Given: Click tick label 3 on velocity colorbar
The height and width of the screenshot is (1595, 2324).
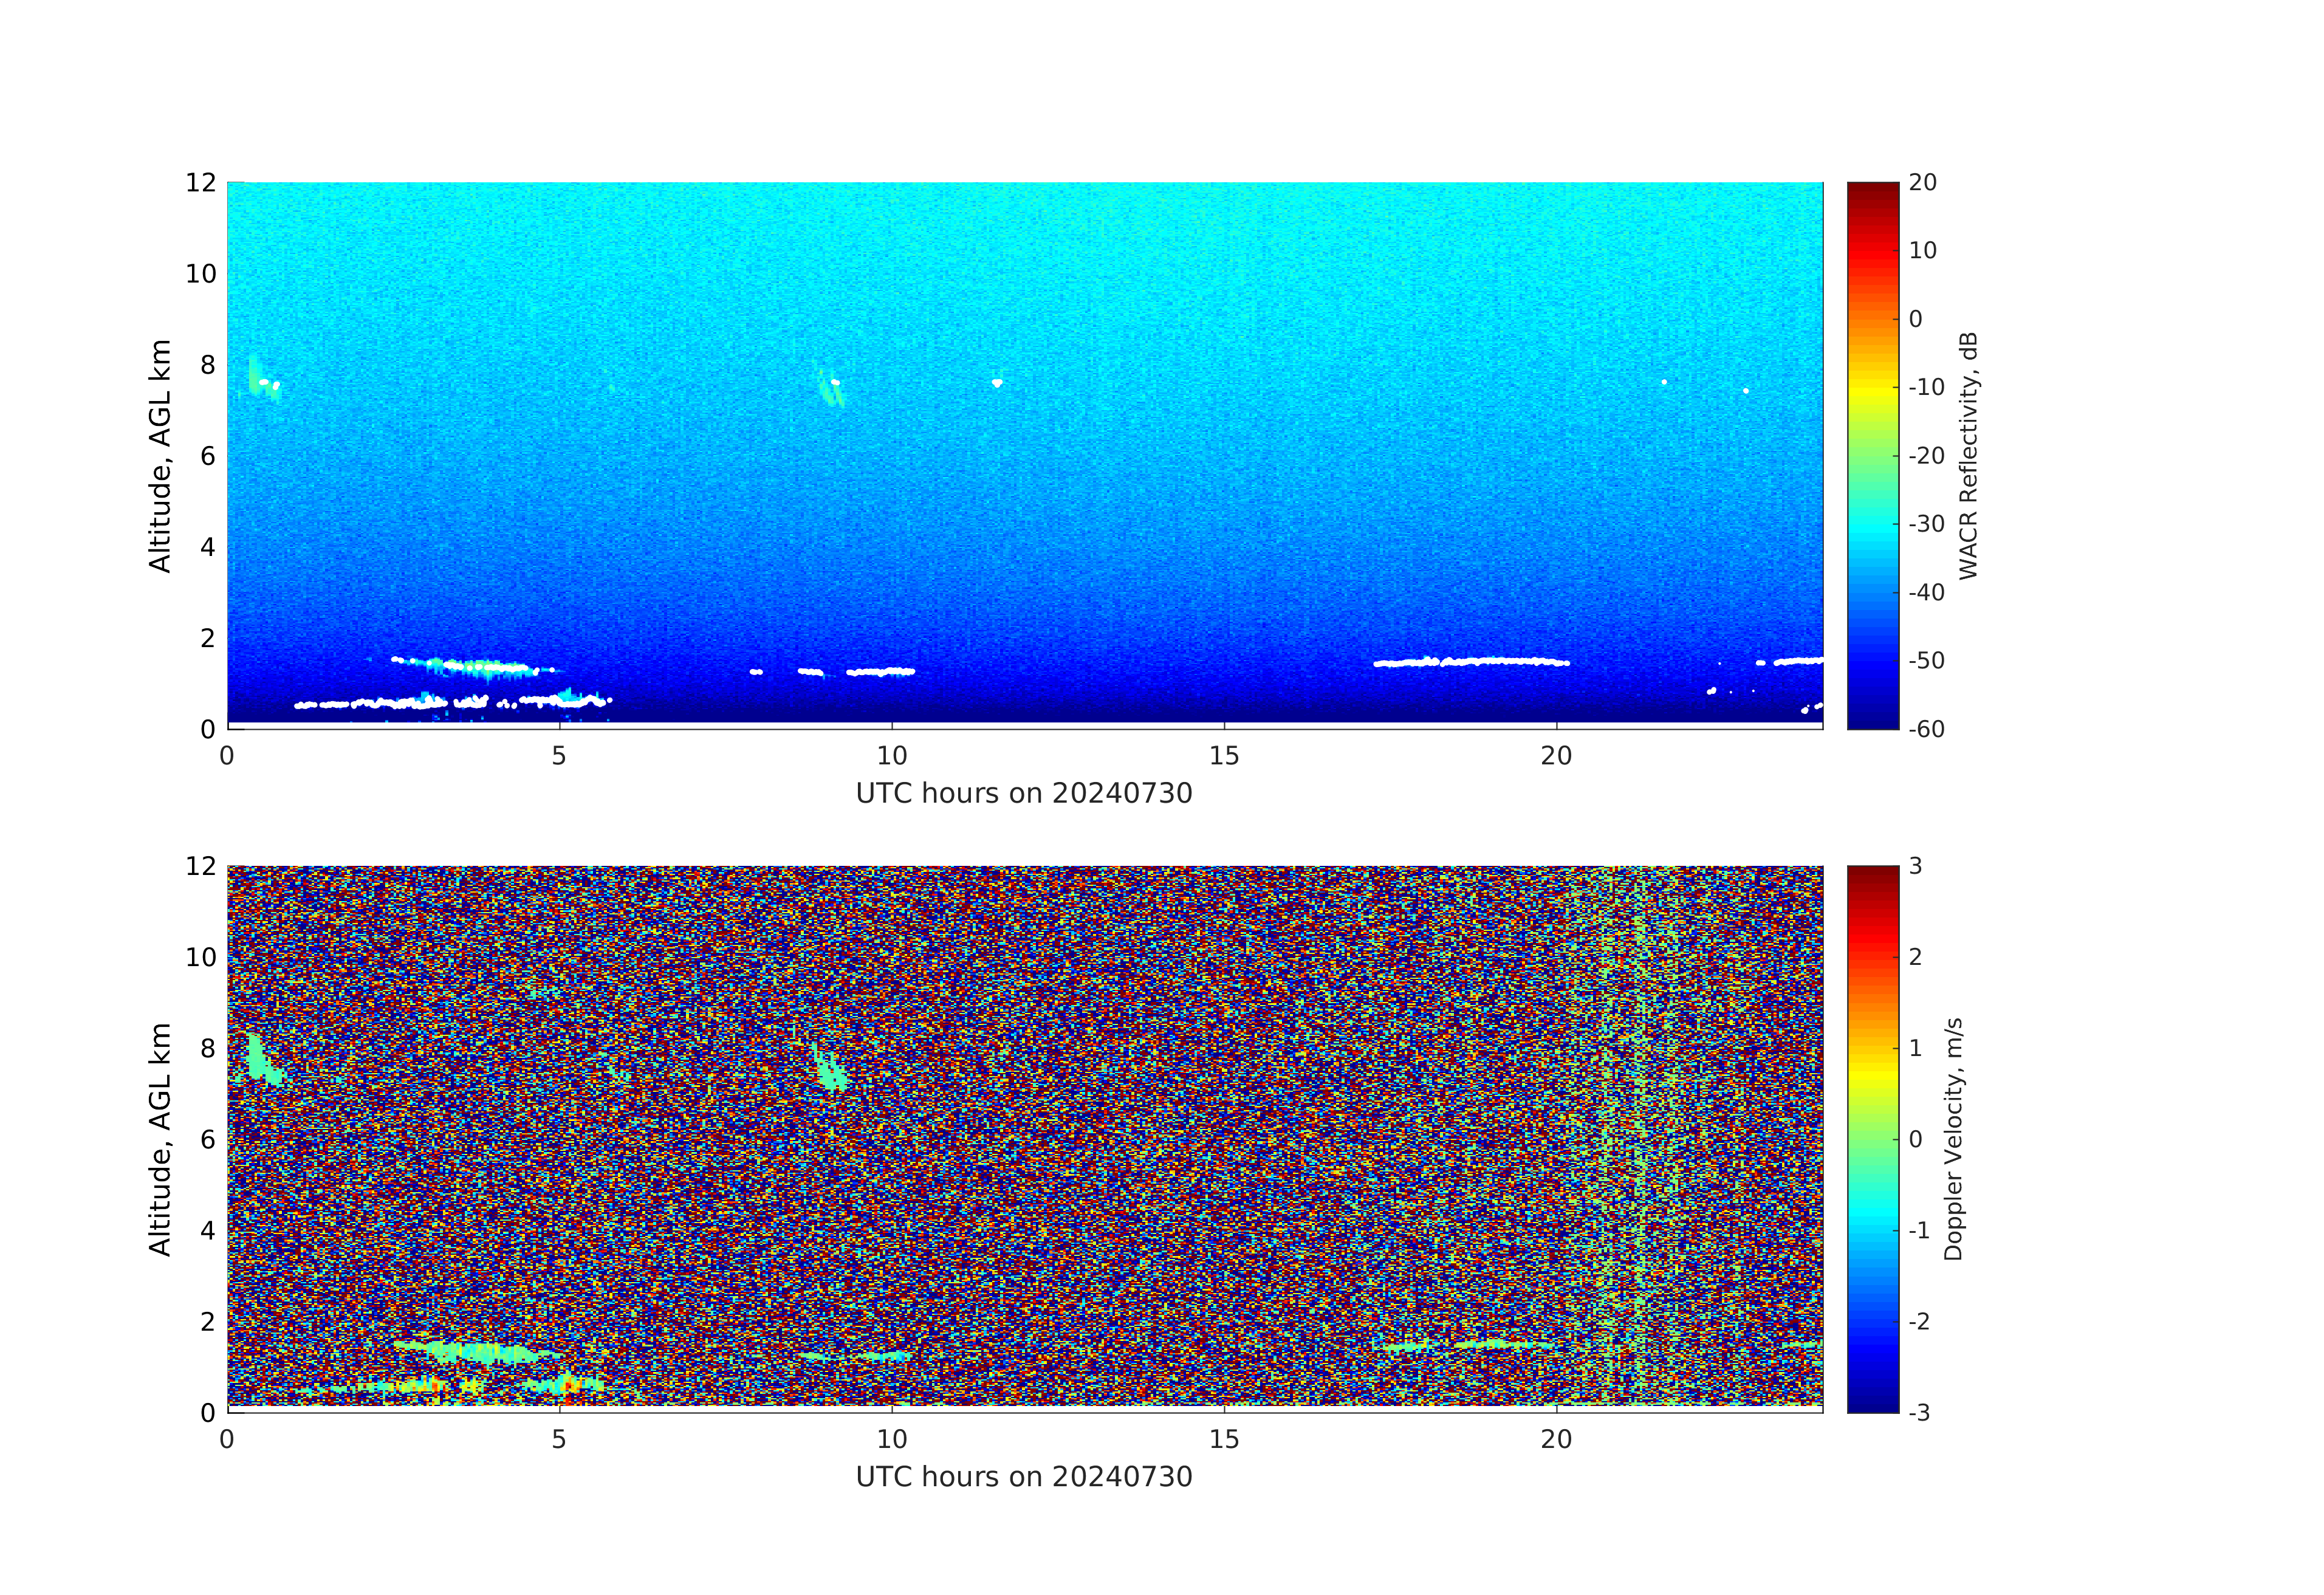Looking at the screenshot, I should pos(1915,866).
